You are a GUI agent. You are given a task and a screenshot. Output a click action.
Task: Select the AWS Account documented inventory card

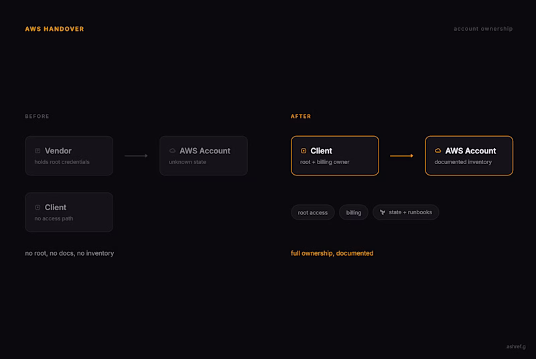pos(469,156)
